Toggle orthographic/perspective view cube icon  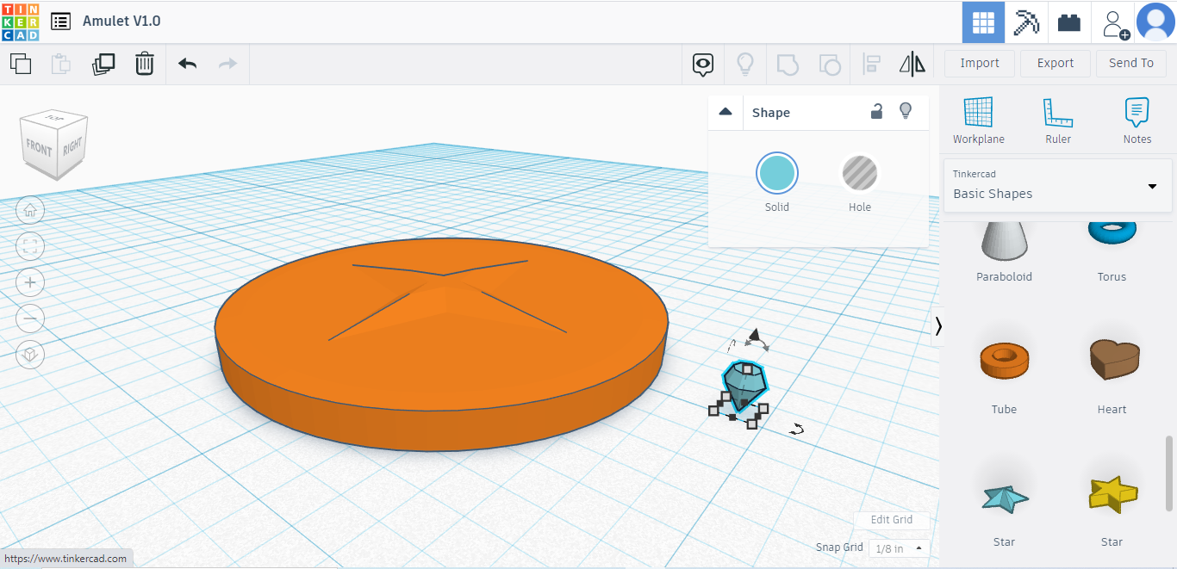[30, 355]
